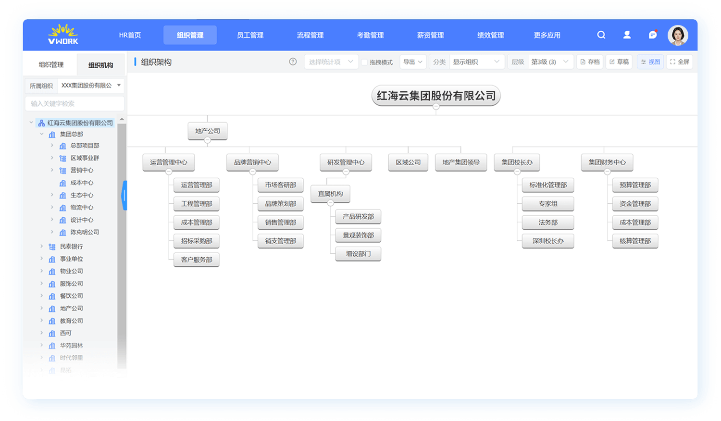
Task: Select 餐饮公司 in the tree
Action: click(71, 296)
